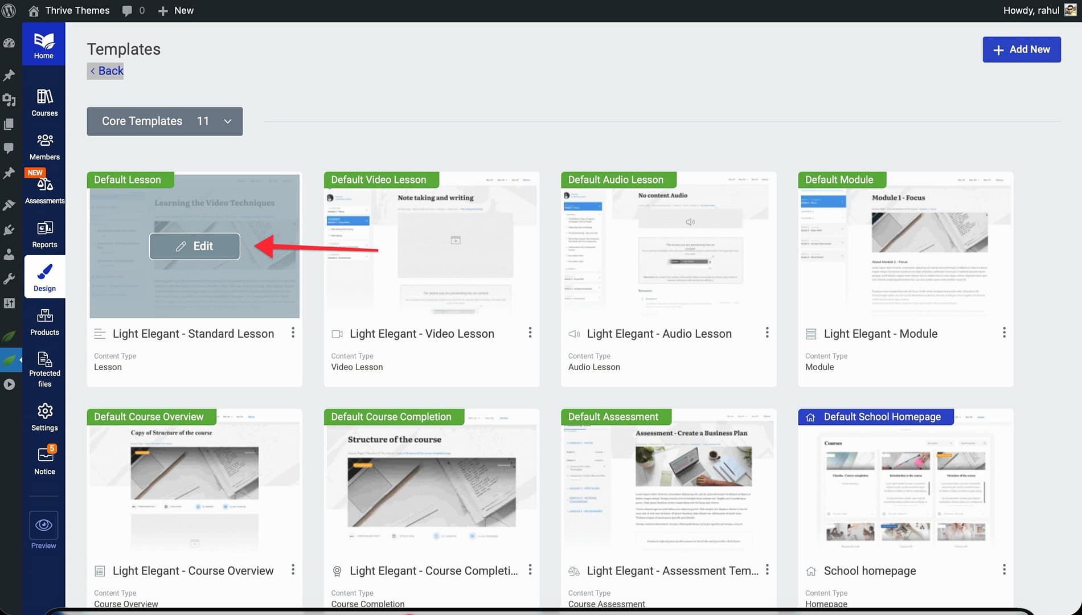Open the Reports panel icon

[x=44, y=234]
